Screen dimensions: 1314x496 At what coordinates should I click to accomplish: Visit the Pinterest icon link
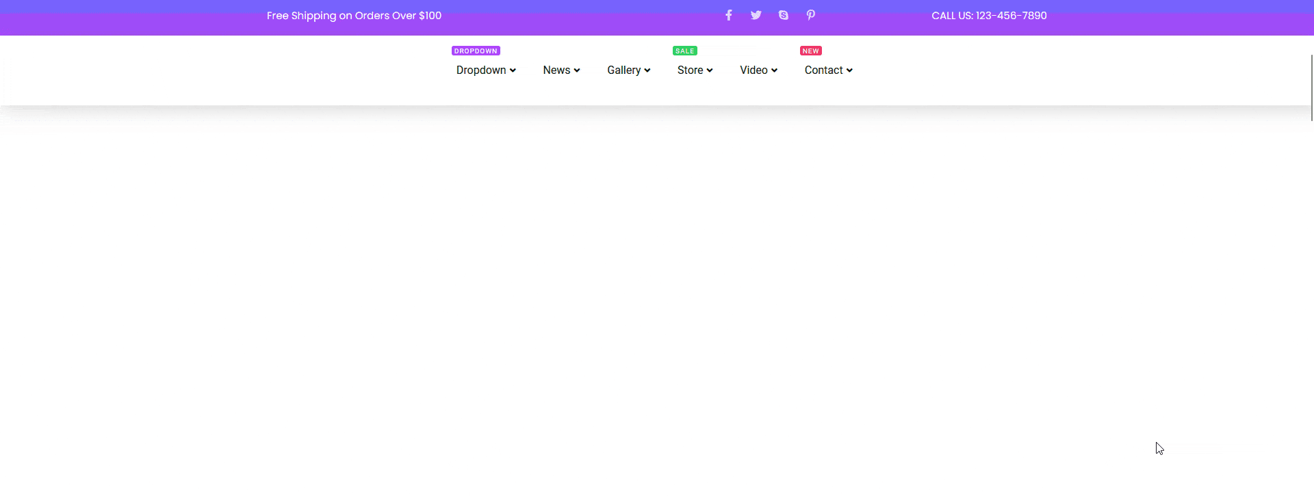tap(811, 15)
